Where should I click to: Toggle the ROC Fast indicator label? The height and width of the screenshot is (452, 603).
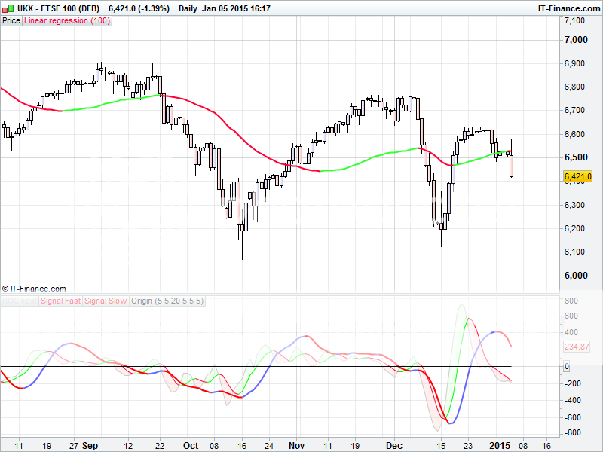pos(20,301)
